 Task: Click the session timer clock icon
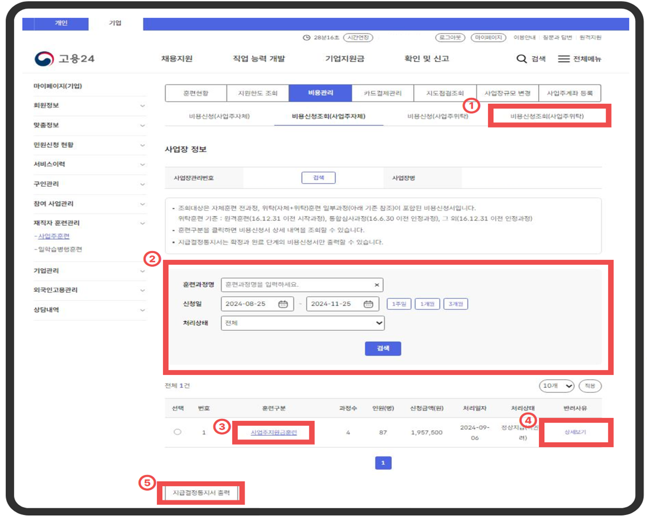(x=307, y=38)
